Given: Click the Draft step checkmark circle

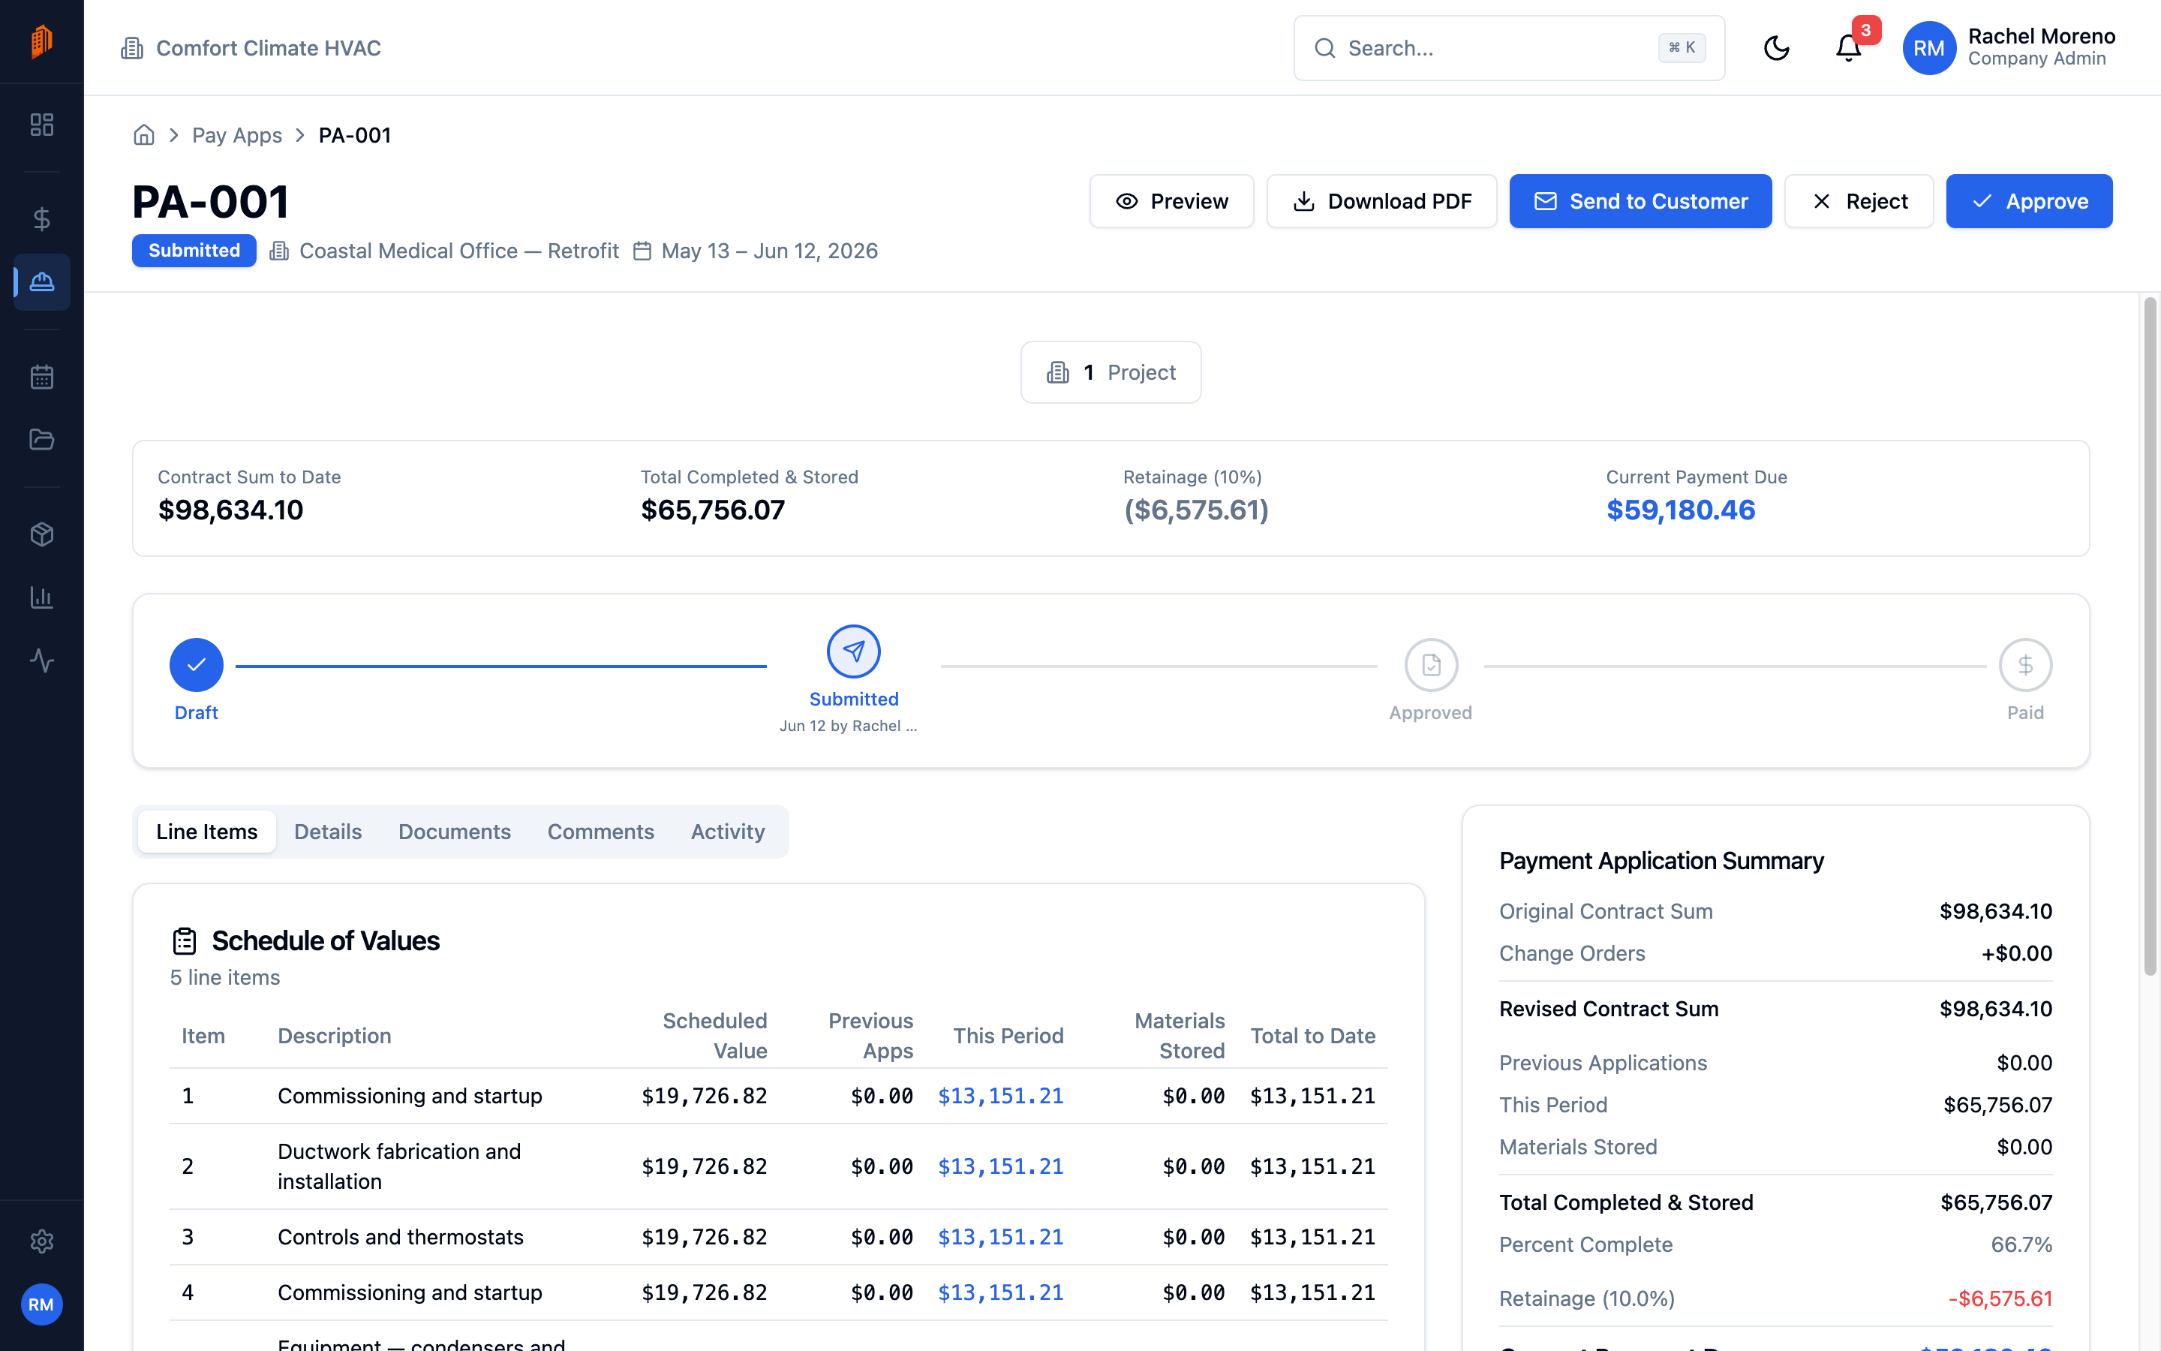Looking at the screenshot, I should [197, 665].
